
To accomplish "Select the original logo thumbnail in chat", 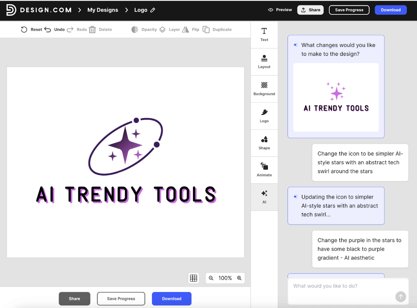I will (x=336, y=97).
